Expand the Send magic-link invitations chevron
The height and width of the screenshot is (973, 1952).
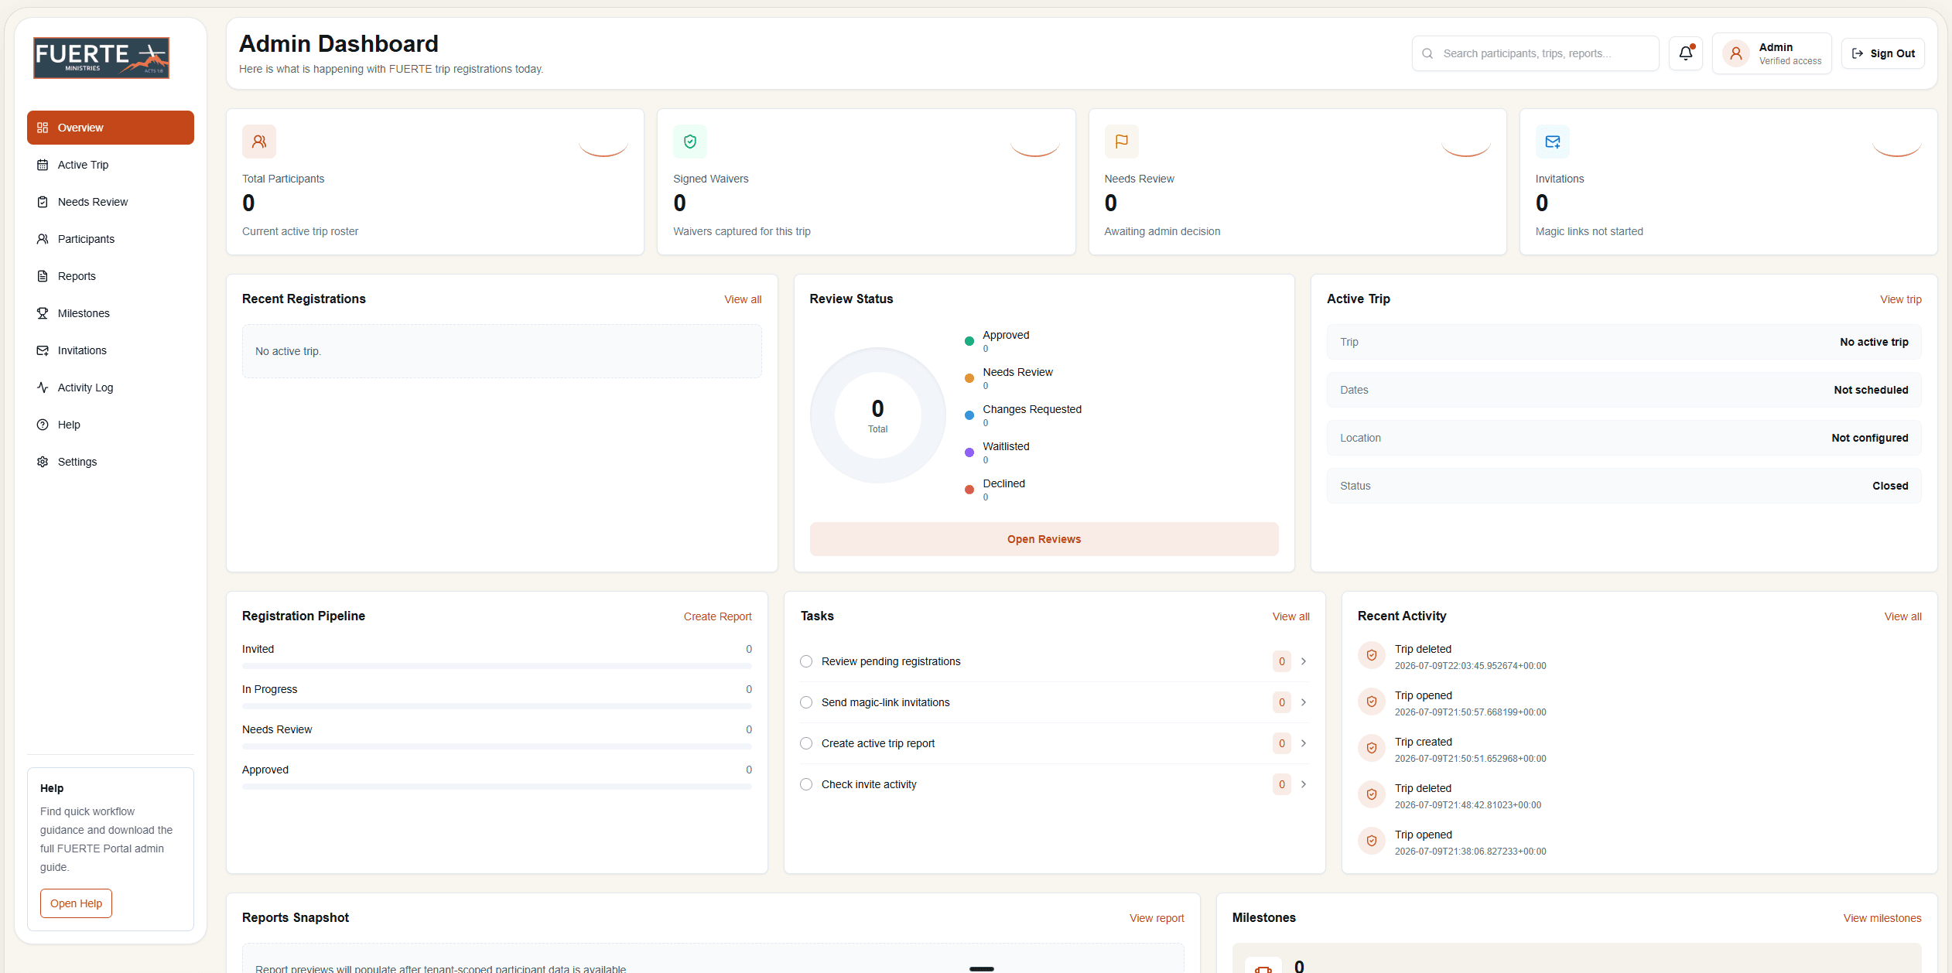[x=1304, y=702]
